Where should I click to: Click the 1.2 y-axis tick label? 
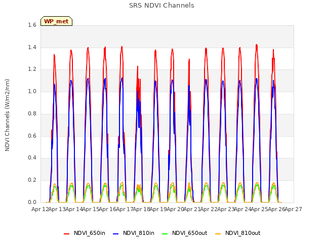tap(32, 69)
